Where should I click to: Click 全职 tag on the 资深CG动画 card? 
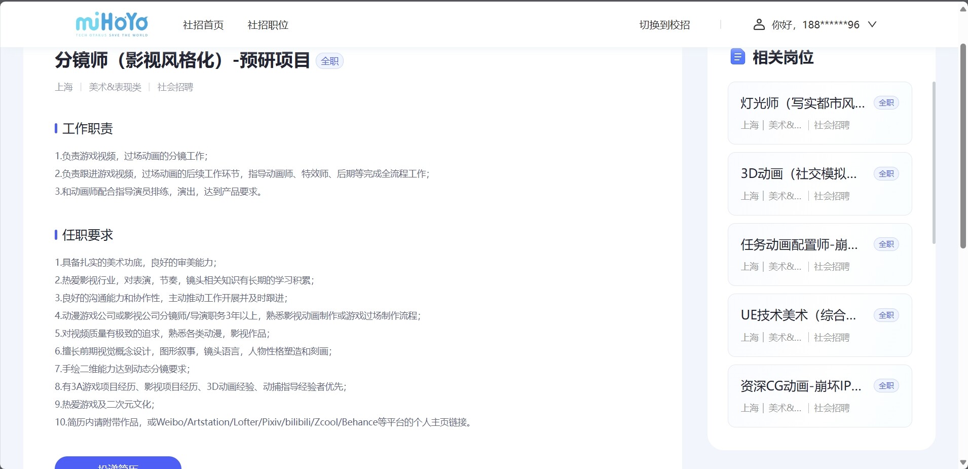pos(886,386)
